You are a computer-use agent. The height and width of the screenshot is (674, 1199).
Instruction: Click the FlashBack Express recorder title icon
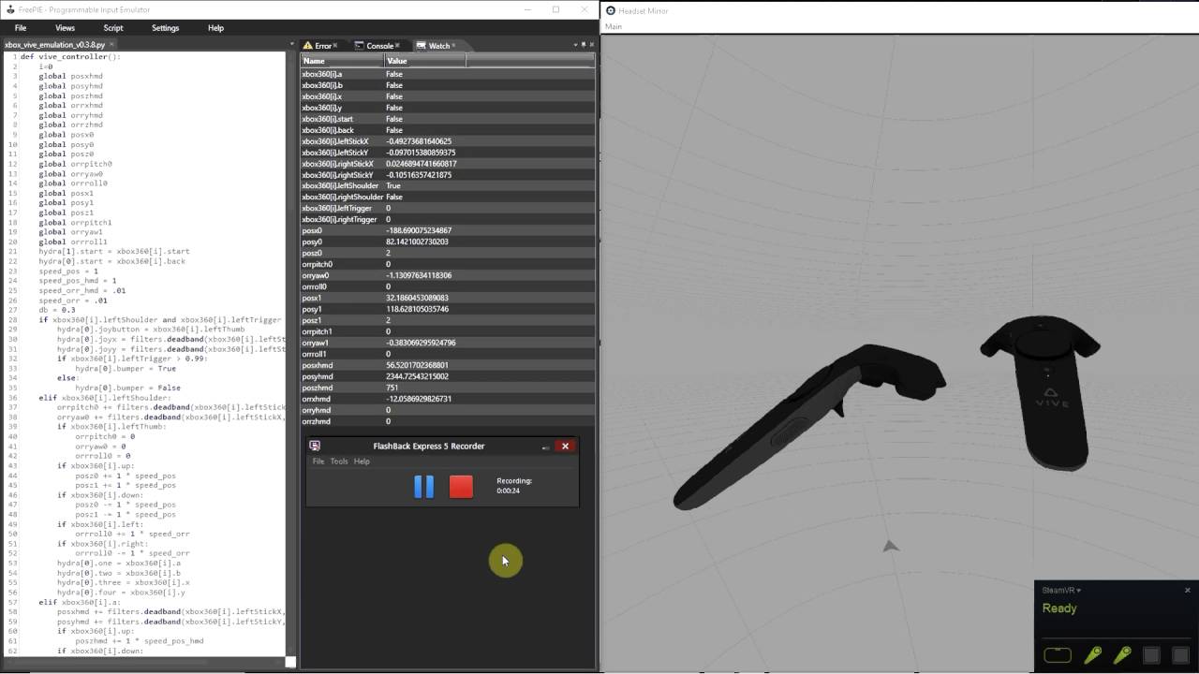(315, 447)
